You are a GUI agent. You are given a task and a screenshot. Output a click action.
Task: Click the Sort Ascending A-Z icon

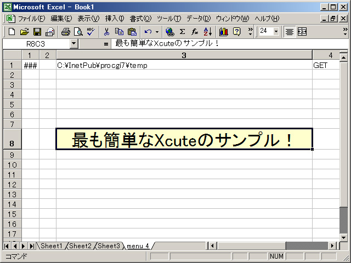(x=208, y=32)
